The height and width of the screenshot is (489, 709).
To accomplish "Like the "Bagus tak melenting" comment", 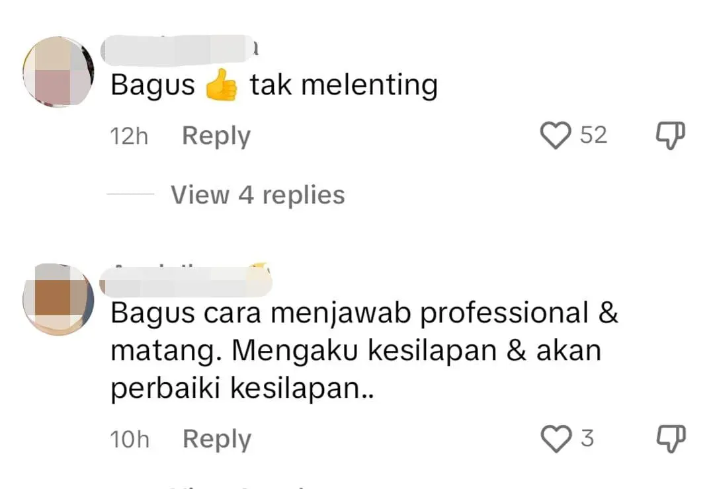I will (556, 135).
